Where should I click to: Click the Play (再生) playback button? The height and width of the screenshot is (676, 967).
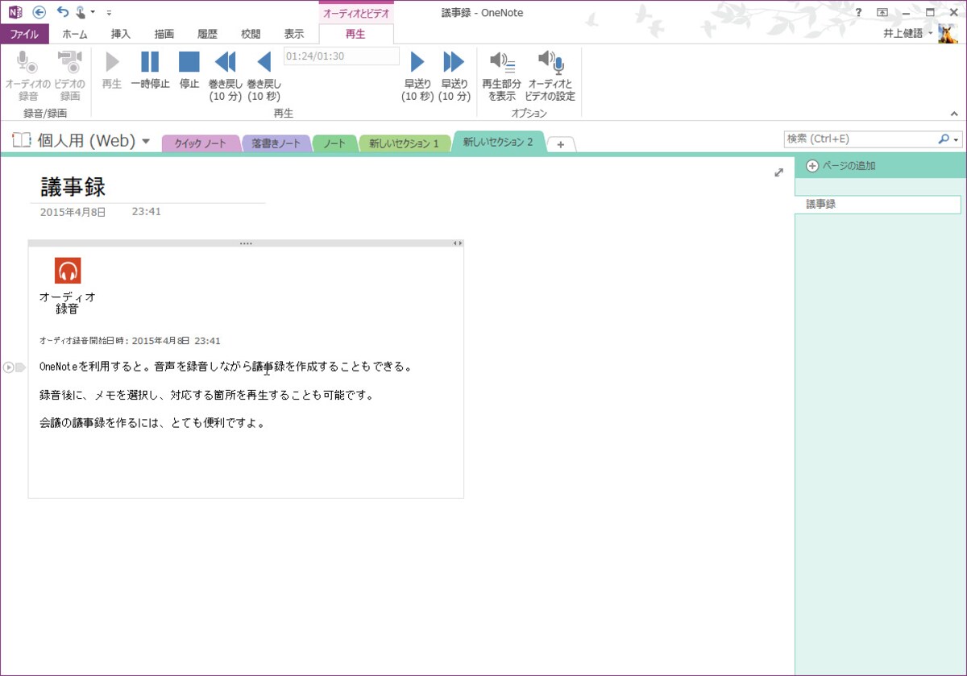point(112,70)
